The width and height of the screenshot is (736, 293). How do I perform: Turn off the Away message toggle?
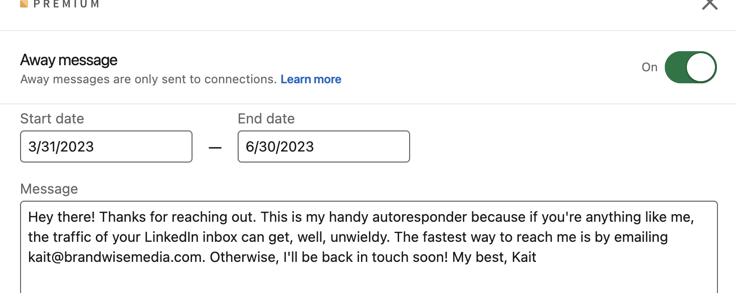coord(690,67)
